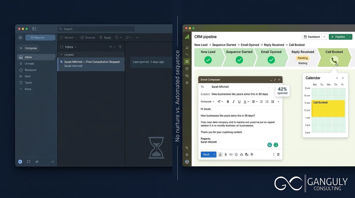Check the Inbox select-all checkbox

click(x=62, y=47)
